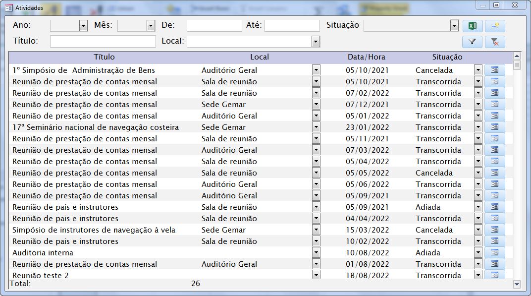Apply filter using the funnel icon

tap(472, 42)
